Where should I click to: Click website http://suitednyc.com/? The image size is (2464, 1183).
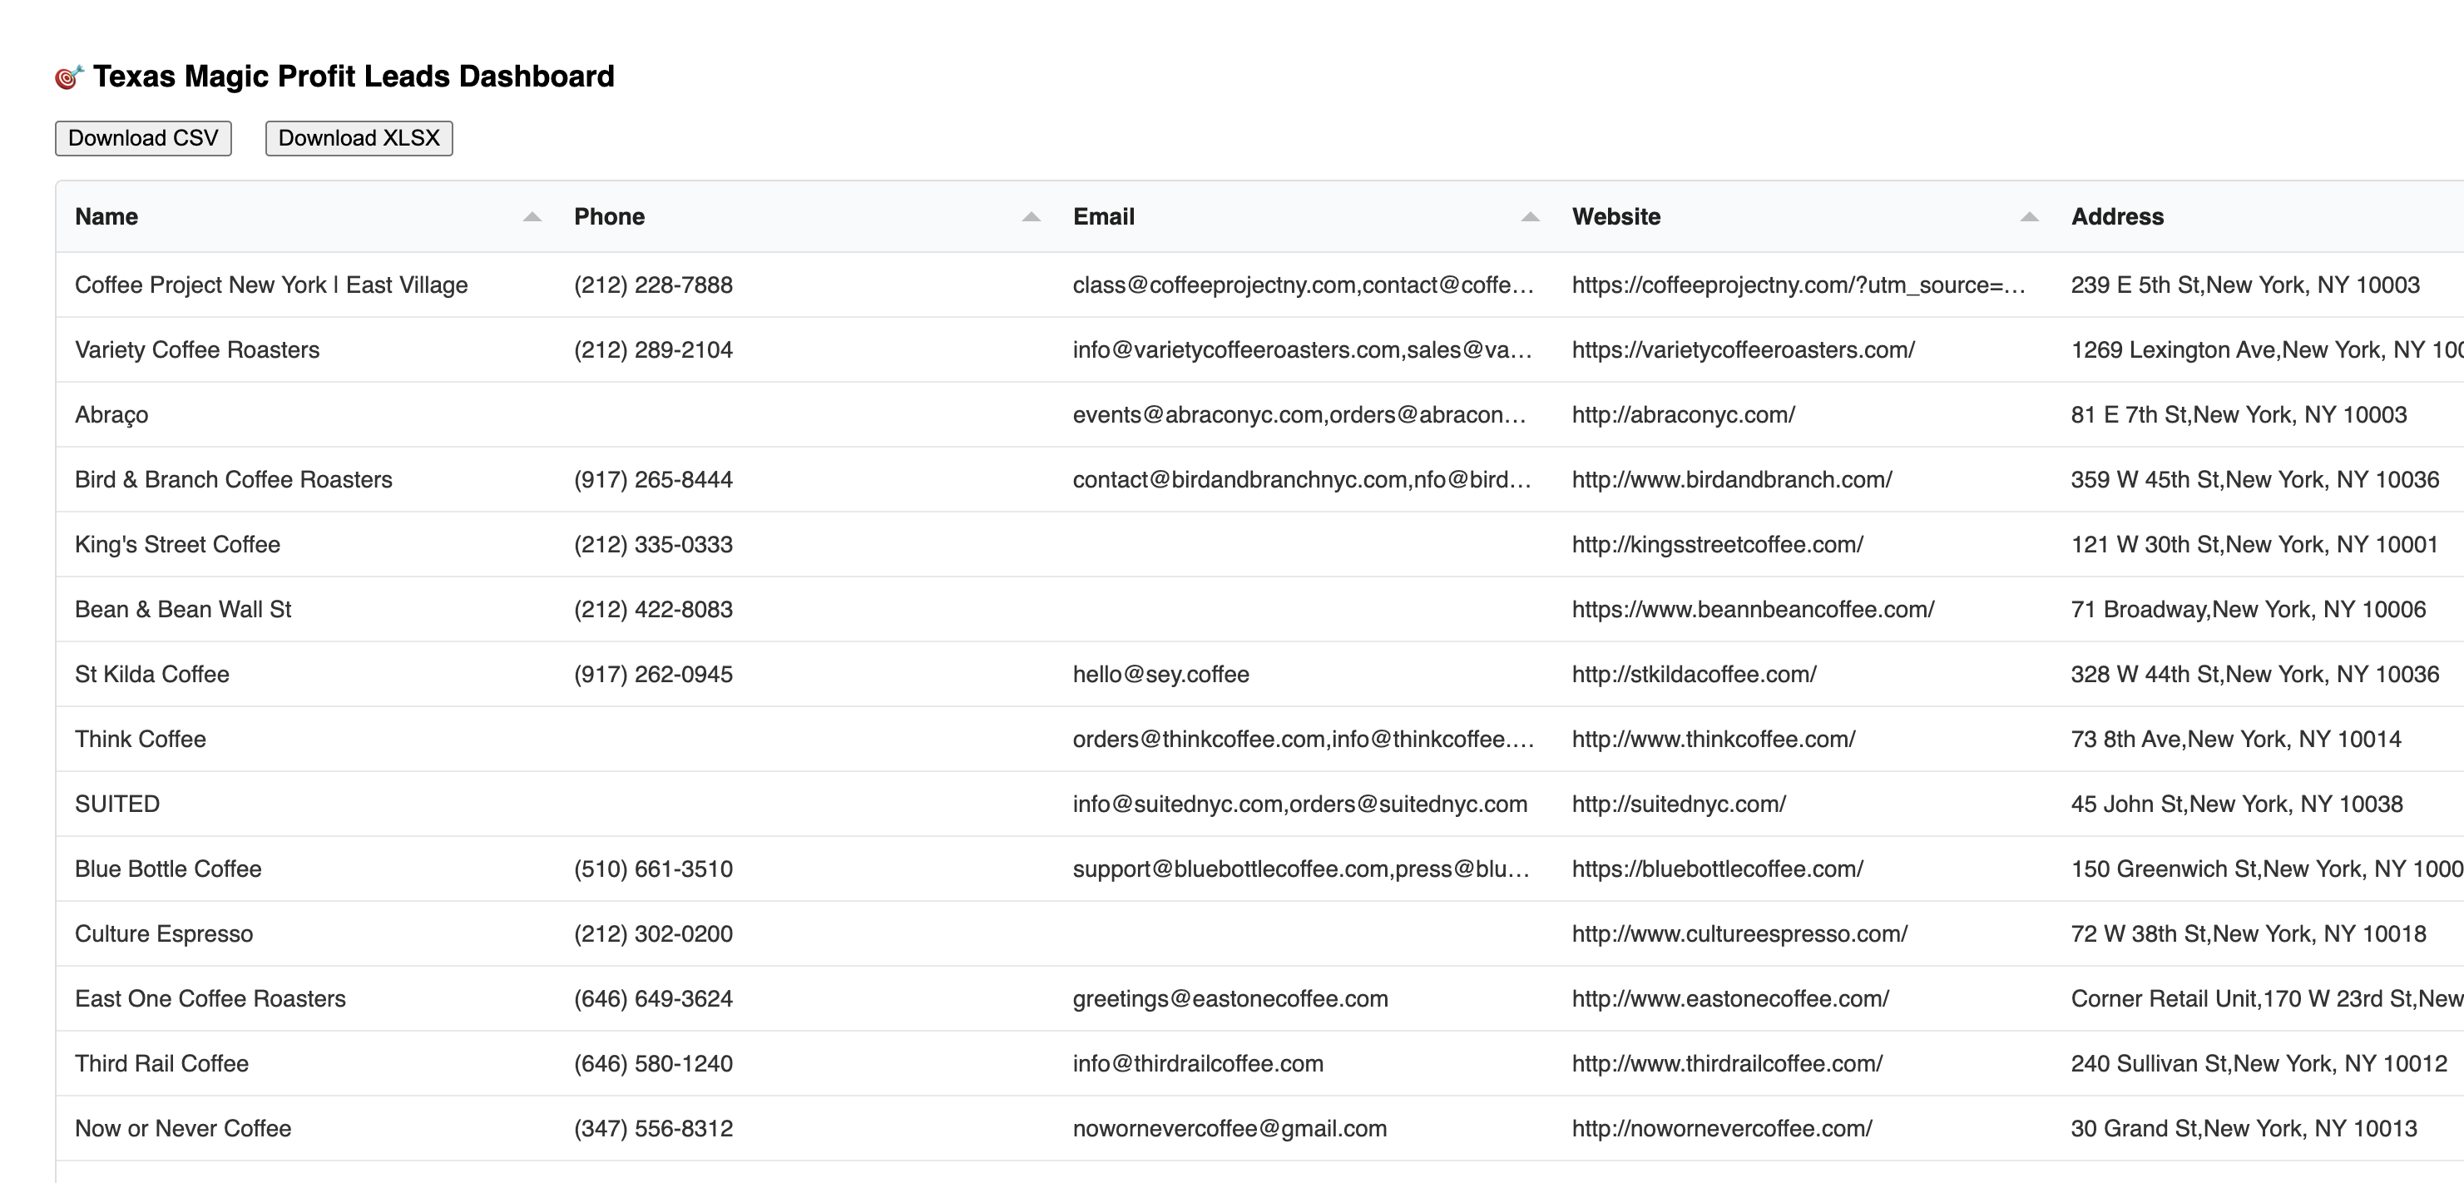click(x=1679, y=804)
